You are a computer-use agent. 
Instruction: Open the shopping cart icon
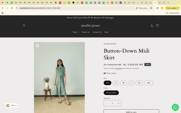pos(157,26)
